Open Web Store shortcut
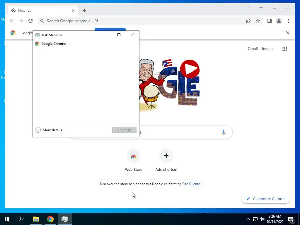This screenshot has width=300, height=225. [x=134, y=160]
